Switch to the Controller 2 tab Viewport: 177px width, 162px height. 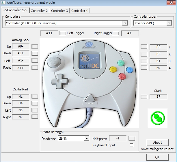39,11
